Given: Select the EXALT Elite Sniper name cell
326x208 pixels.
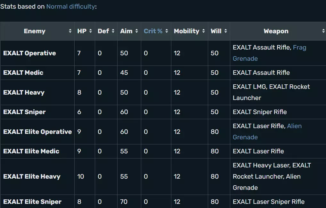Looking at the screenshot, I should [32, 202].
